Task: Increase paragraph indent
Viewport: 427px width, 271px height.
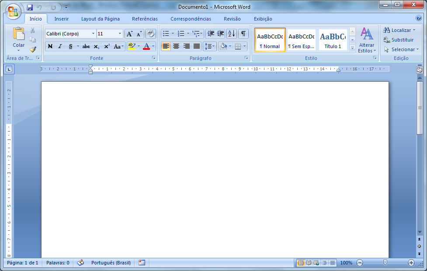Action: 220,34
